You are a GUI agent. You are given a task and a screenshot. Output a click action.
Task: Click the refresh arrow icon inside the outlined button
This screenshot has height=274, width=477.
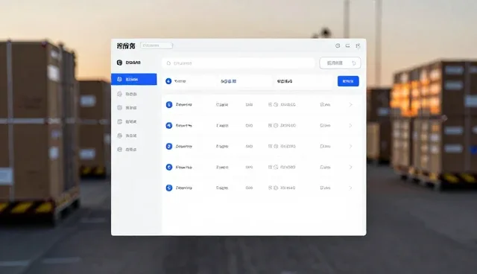click(354, 63)
